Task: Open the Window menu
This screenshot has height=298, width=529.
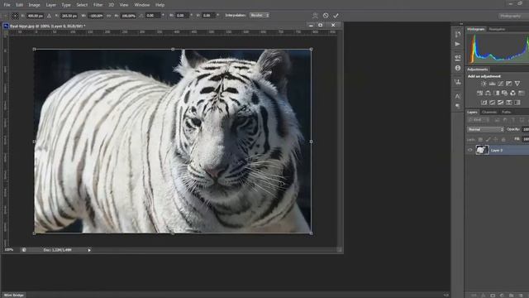Action: click(x=142, y=5)
